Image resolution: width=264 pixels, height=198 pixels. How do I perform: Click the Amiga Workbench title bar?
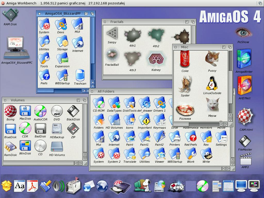click(x=128, y=3)
